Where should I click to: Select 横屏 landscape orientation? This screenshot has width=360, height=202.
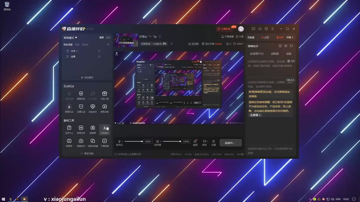(102, 38)
